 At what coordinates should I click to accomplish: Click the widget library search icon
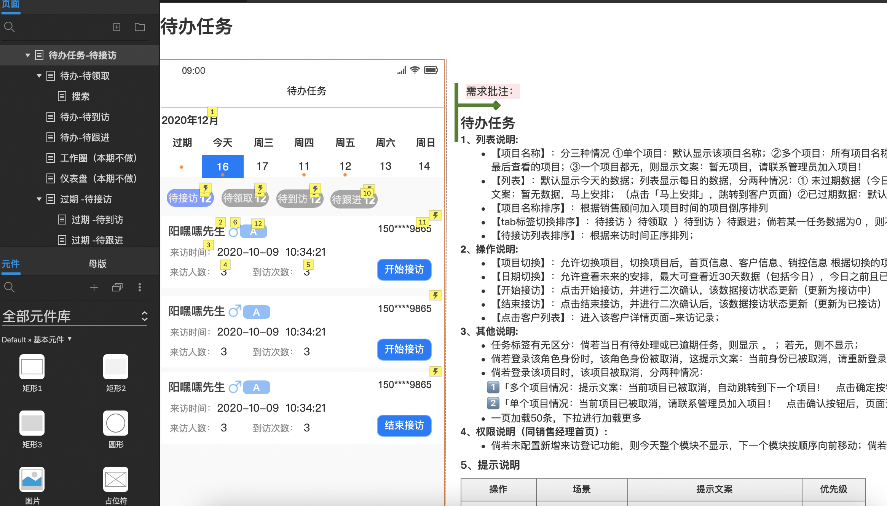point(9,287)
